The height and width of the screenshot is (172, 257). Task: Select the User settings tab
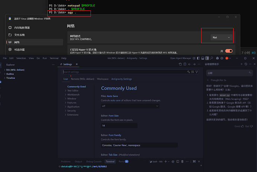tap(66, 79)
